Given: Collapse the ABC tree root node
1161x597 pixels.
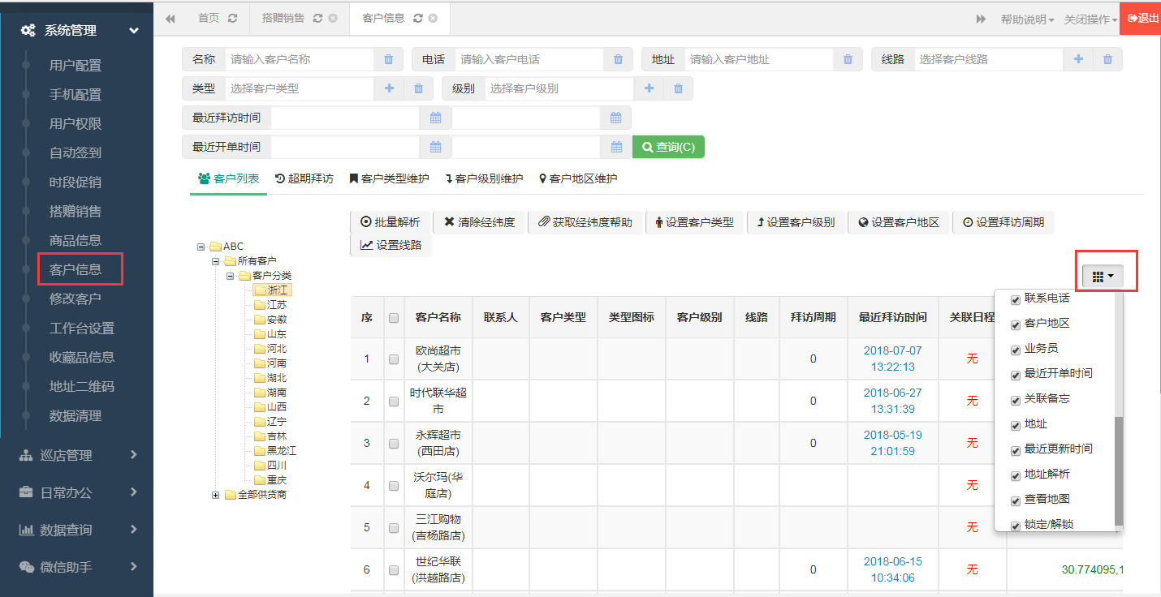Looking at the screenshot, I should point(201,247).
